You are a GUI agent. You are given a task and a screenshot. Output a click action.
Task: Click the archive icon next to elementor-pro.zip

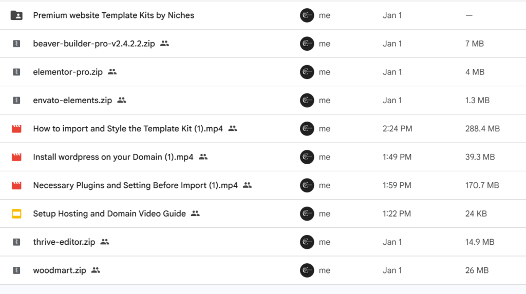click(16, 72)
